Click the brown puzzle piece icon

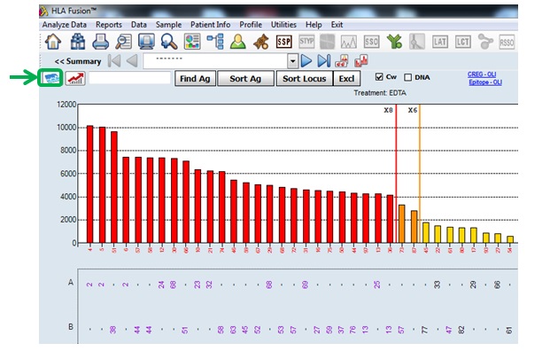pyautogui.click(x=261, y=42)
